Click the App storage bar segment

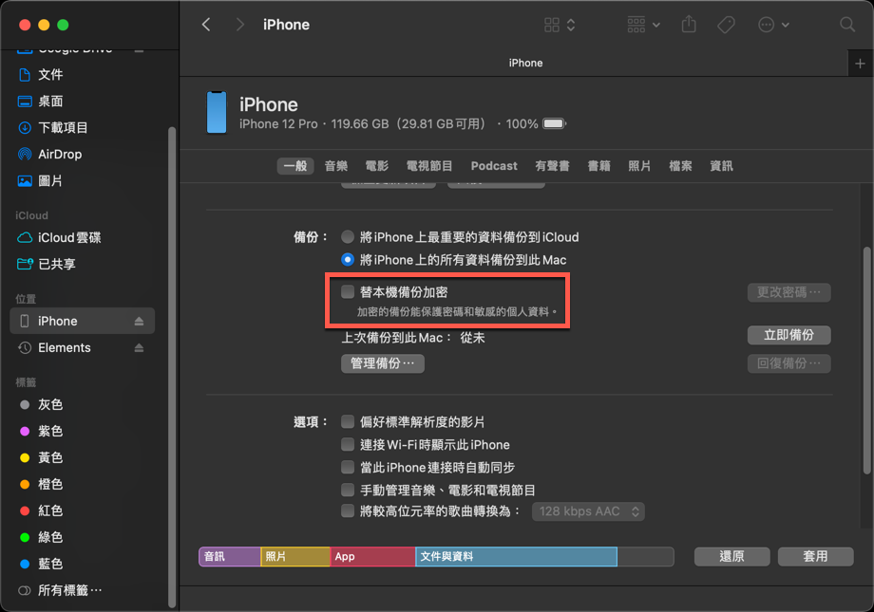click(x=373, y=556)
